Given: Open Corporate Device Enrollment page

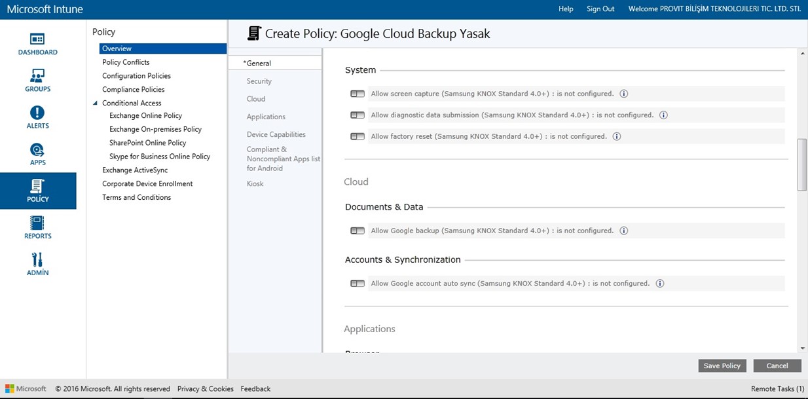Looking at the screenshot, I should pos(147,184).
